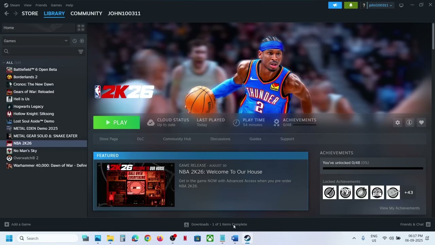Open the JOHN100311 profile tab

click(124, 13)
